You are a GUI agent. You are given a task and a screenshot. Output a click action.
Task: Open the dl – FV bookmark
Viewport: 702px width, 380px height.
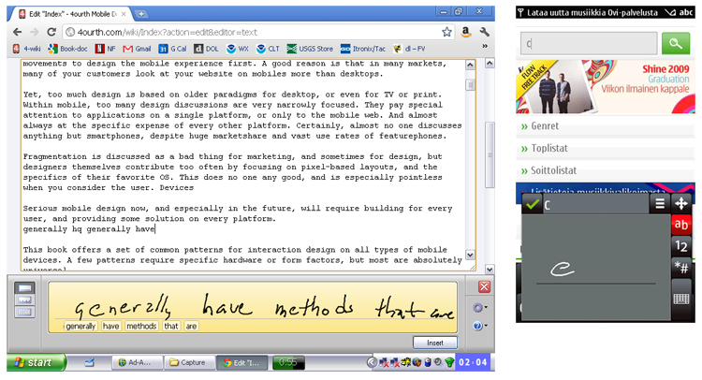[410, 49]
